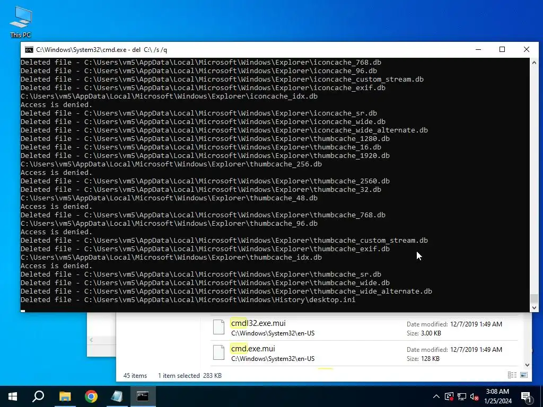The height and width of the screenshot is (407, 543).
Task: Open taskbar Search magnifier
Action: click(38, 396)
